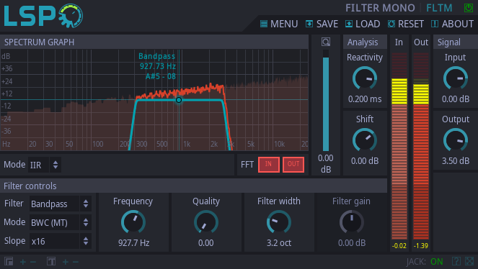Click the first plus icon in bottom bar
478x269 pixels.
[23, 261]
